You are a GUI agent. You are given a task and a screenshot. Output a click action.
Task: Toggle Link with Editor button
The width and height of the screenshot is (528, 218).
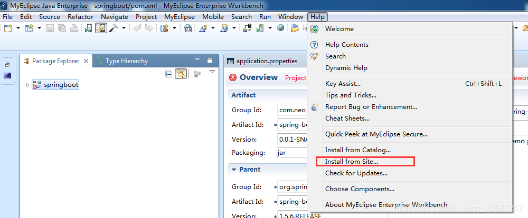click(x=181, y=74)
